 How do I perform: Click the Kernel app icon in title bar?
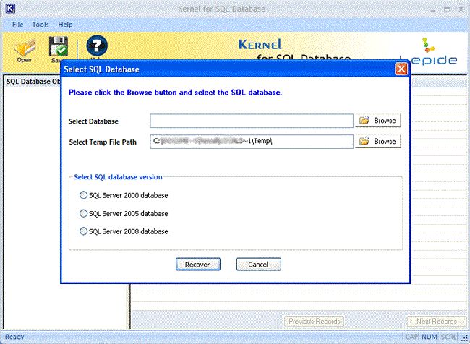pos(10,9)
